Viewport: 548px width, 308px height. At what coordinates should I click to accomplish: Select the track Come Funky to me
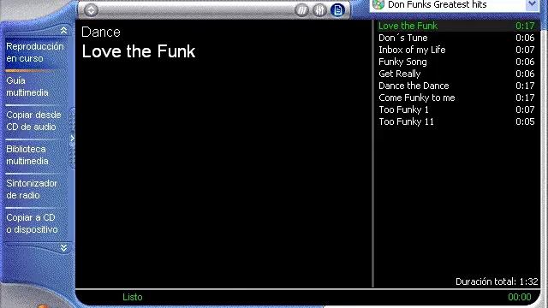pyautogui.click(x=456, y=98)
